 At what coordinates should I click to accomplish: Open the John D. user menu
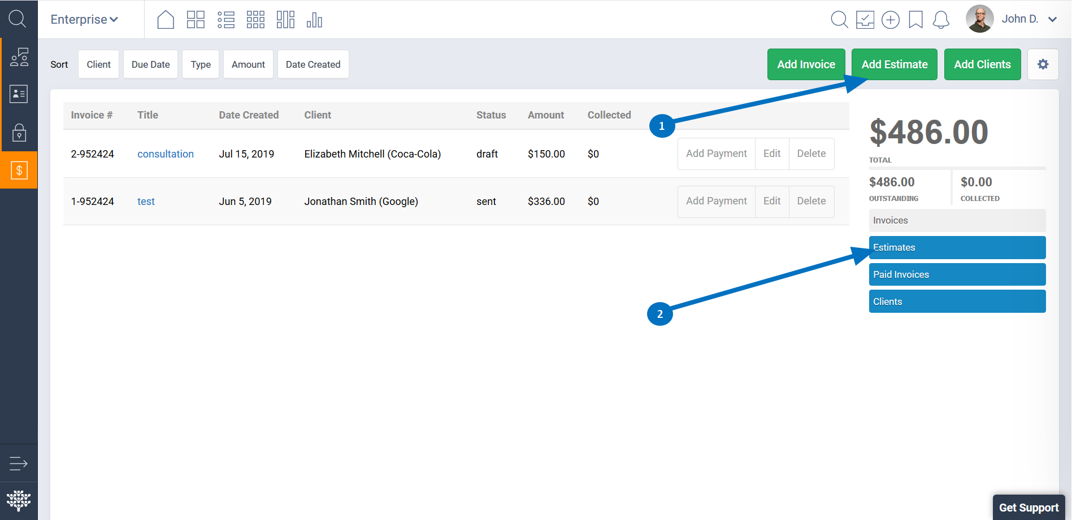[x=1028, y=19]
